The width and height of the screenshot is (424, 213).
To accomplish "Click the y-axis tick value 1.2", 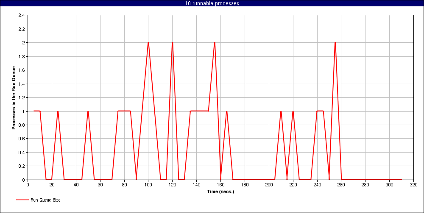I will [x=22, y=98].
